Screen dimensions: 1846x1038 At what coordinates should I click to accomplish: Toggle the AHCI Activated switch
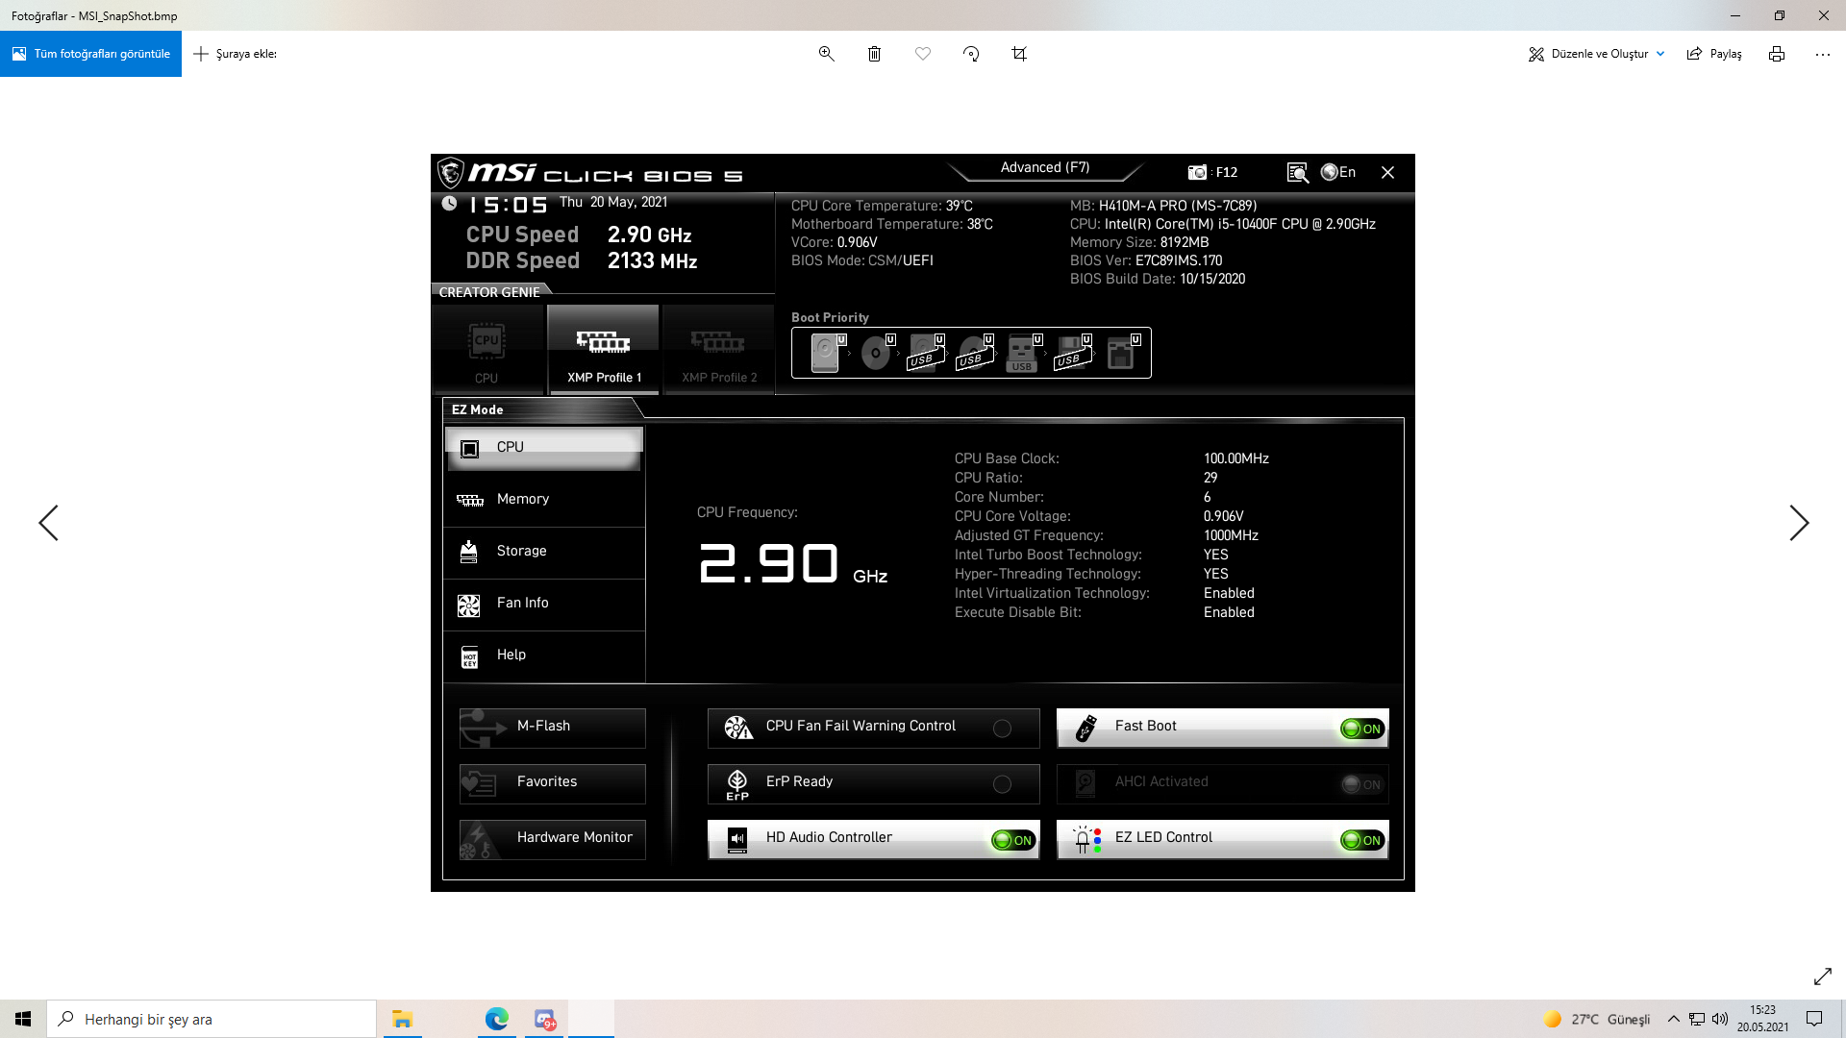[1362, 784]
